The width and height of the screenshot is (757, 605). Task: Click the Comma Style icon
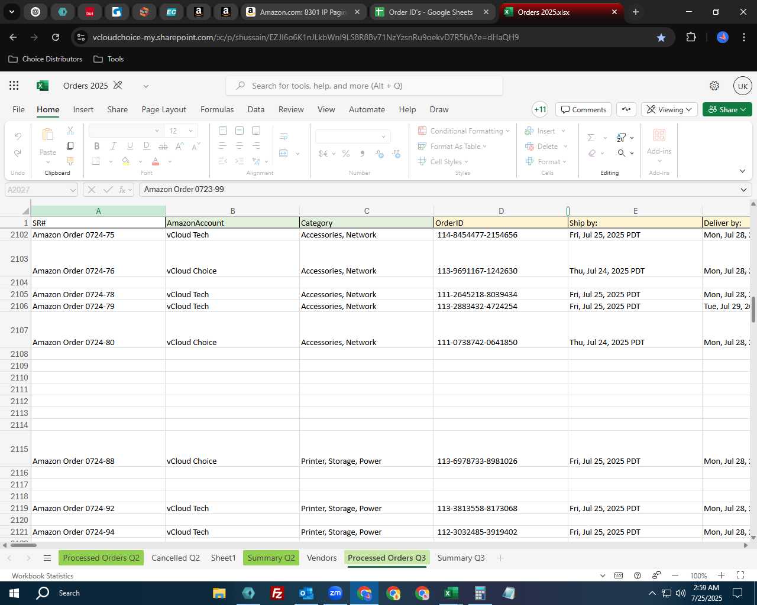(x=363, y=154)
